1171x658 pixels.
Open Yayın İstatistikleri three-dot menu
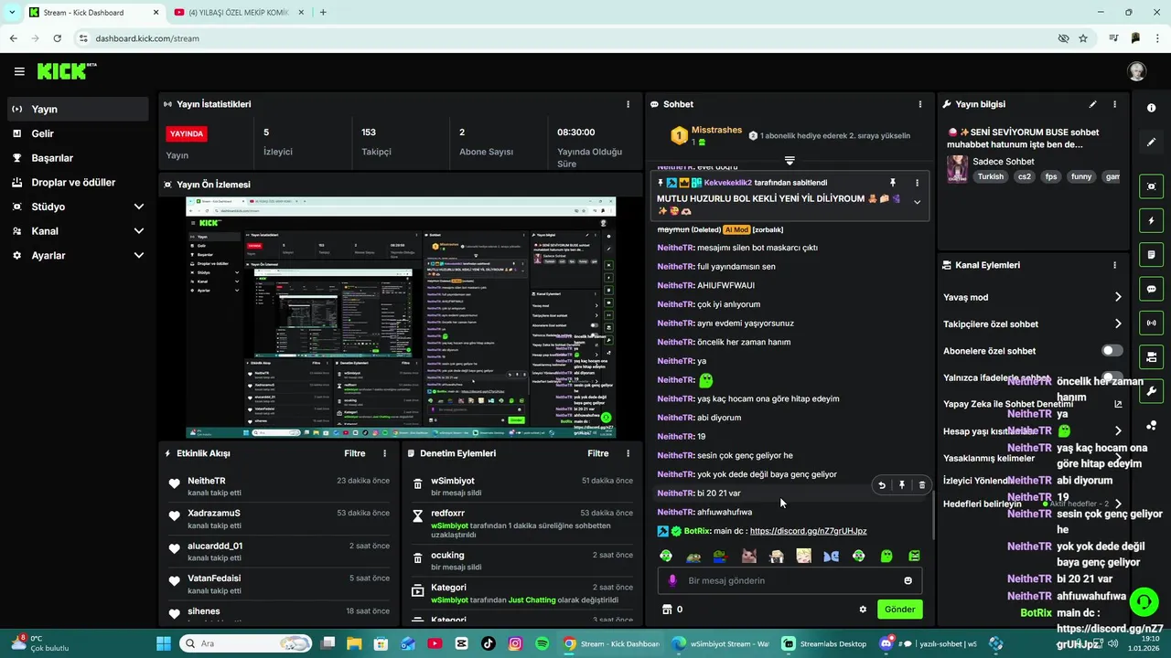click(628, 104)
